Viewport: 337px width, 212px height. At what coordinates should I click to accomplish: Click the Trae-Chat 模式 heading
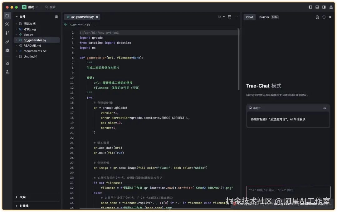pyautogui.click(x=263, y=86)
